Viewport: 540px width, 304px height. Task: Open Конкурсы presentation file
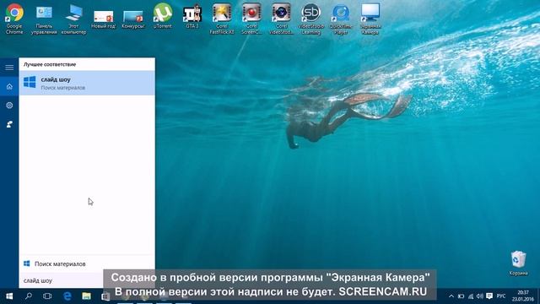point(133,19)
